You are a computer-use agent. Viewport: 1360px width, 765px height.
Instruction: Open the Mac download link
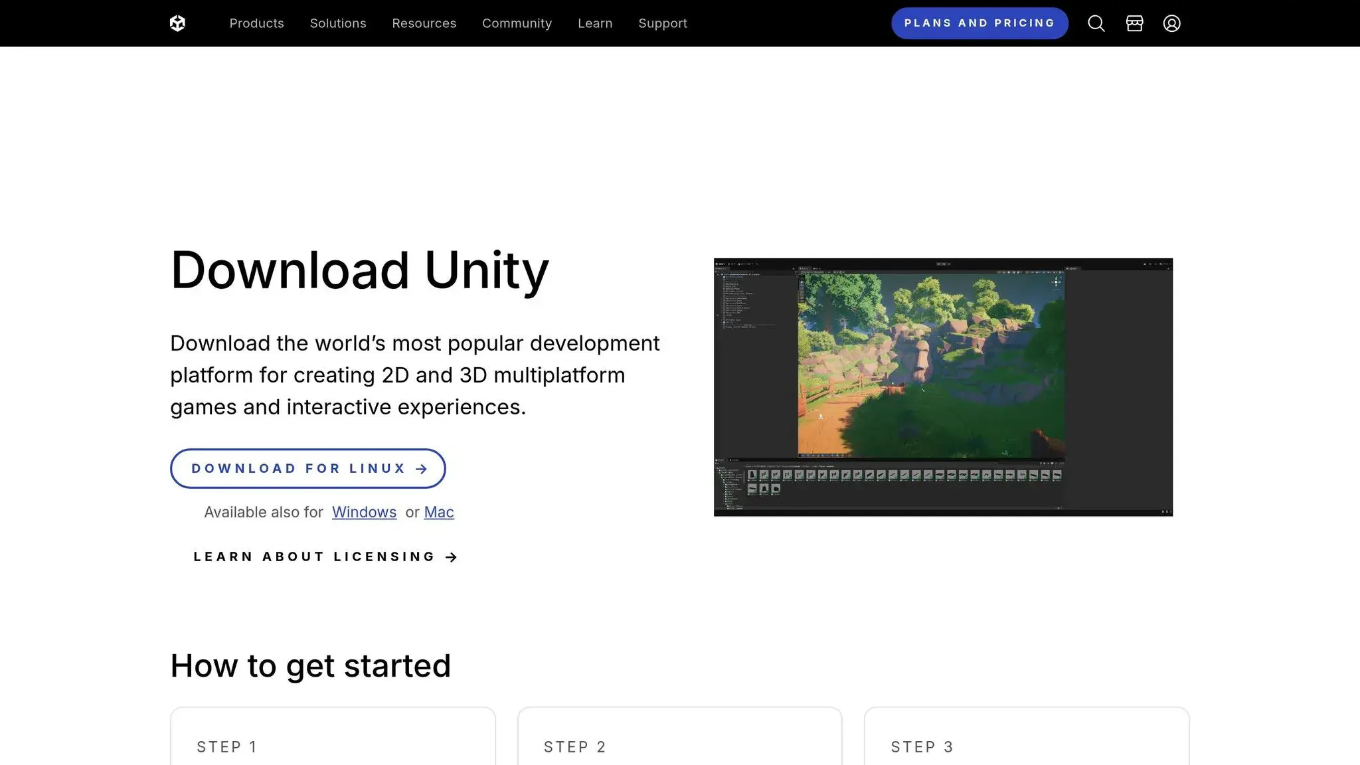(438, 512)
